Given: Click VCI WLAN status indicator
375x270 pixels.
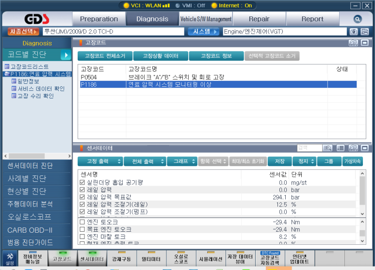Looking at the screenshot, I should click(147, 5).
